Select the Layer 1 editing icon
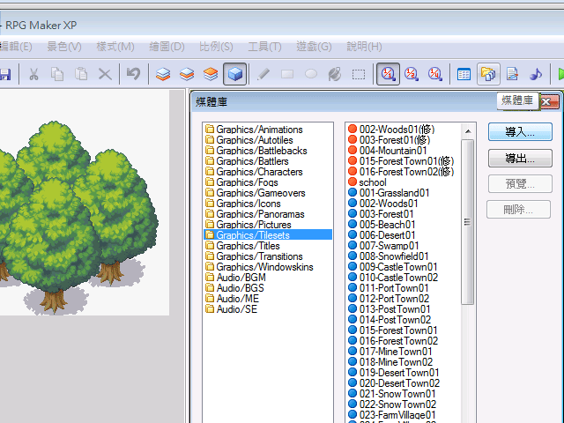 click(163, 74)
